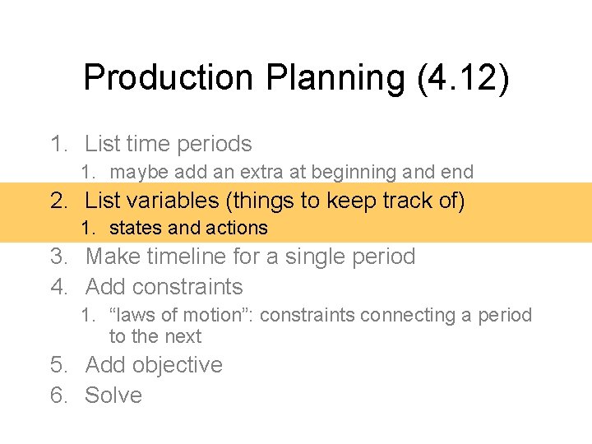
Task: Click the list number '5.' before Add objective
Action: (x=58, y=365)
